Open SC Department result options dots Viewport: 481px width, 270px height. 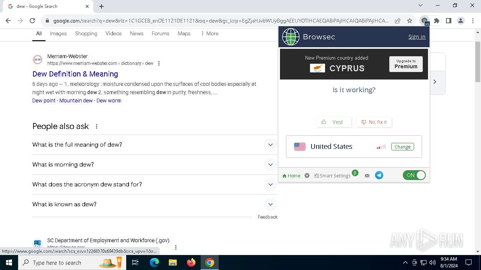coord(175,247)
